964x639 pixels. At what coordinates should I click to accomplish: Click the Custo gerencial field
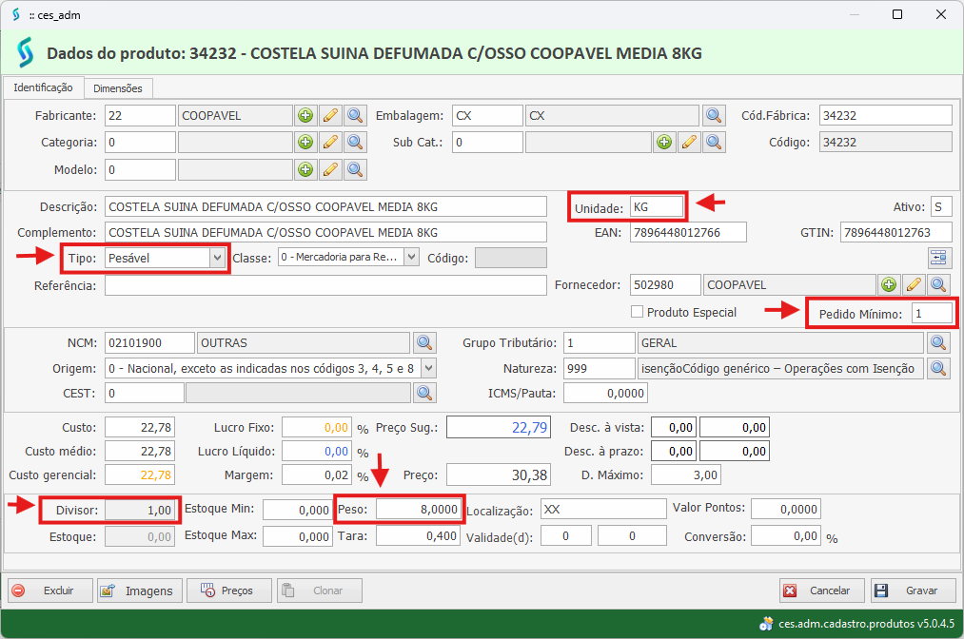[x=140, y=474]
